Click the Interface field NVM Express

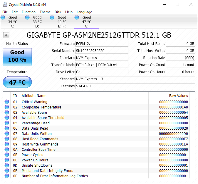click(102, 58)
